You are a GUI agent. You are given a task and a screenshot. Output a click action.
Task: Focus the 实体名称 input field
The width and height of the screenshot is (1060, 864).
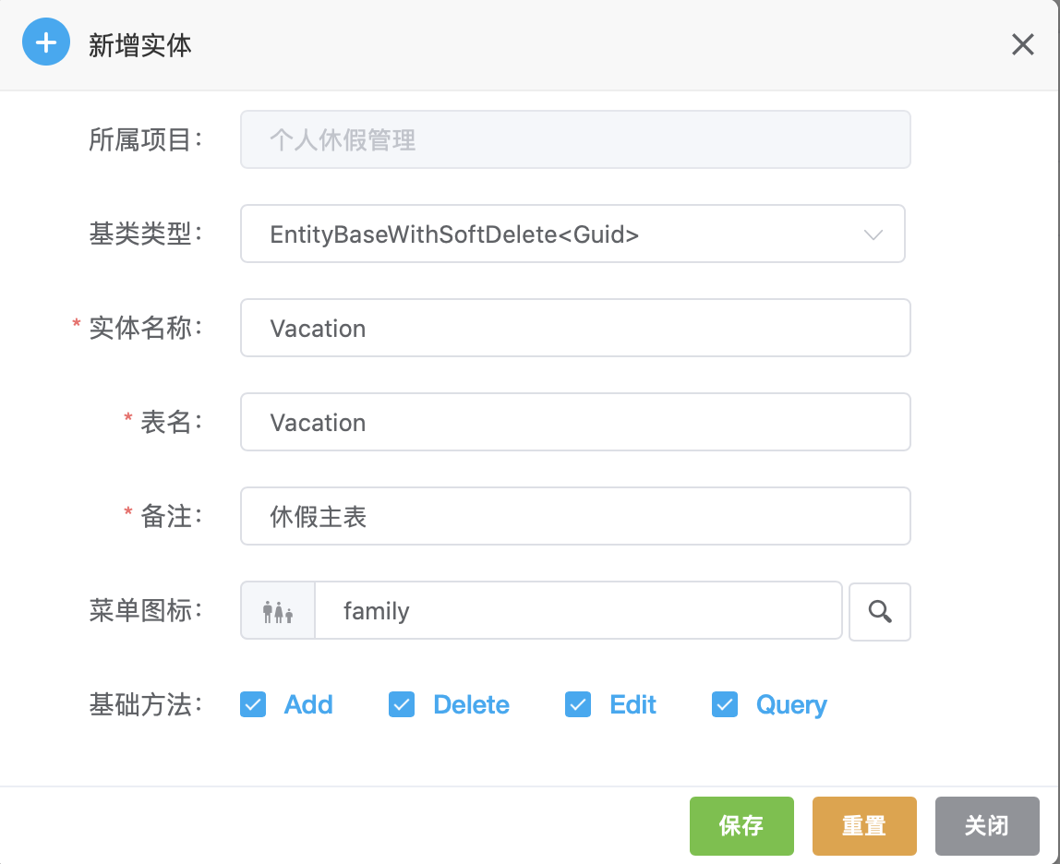575,329
